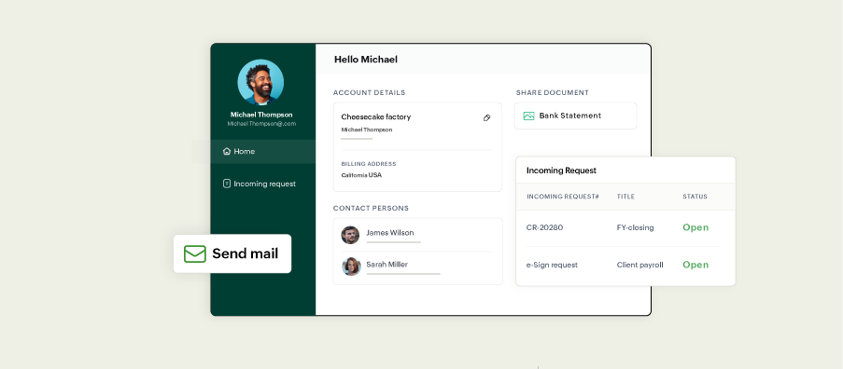Click the STATUS column header
The width and height of the screenshot is (843, 369).
click(x=695, y=197)
